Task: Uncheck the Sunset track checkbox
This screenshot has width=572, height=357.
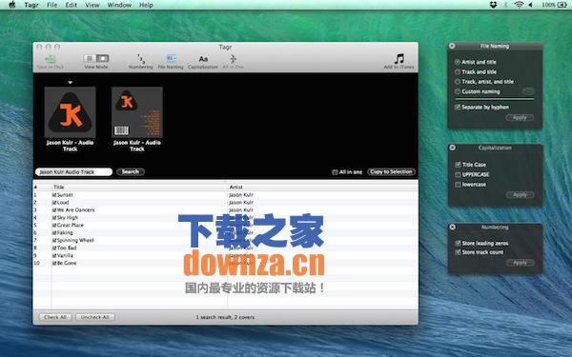Action: 54,195
